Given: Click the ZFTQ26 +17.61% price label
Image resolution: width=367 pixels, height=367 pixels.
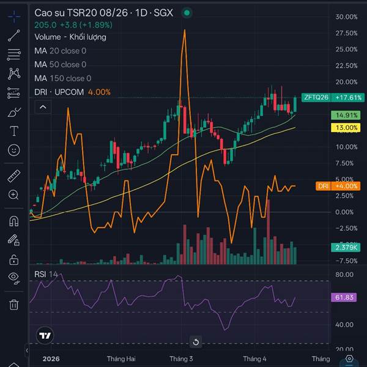Looking at the screenshot, I should [333, 97].
